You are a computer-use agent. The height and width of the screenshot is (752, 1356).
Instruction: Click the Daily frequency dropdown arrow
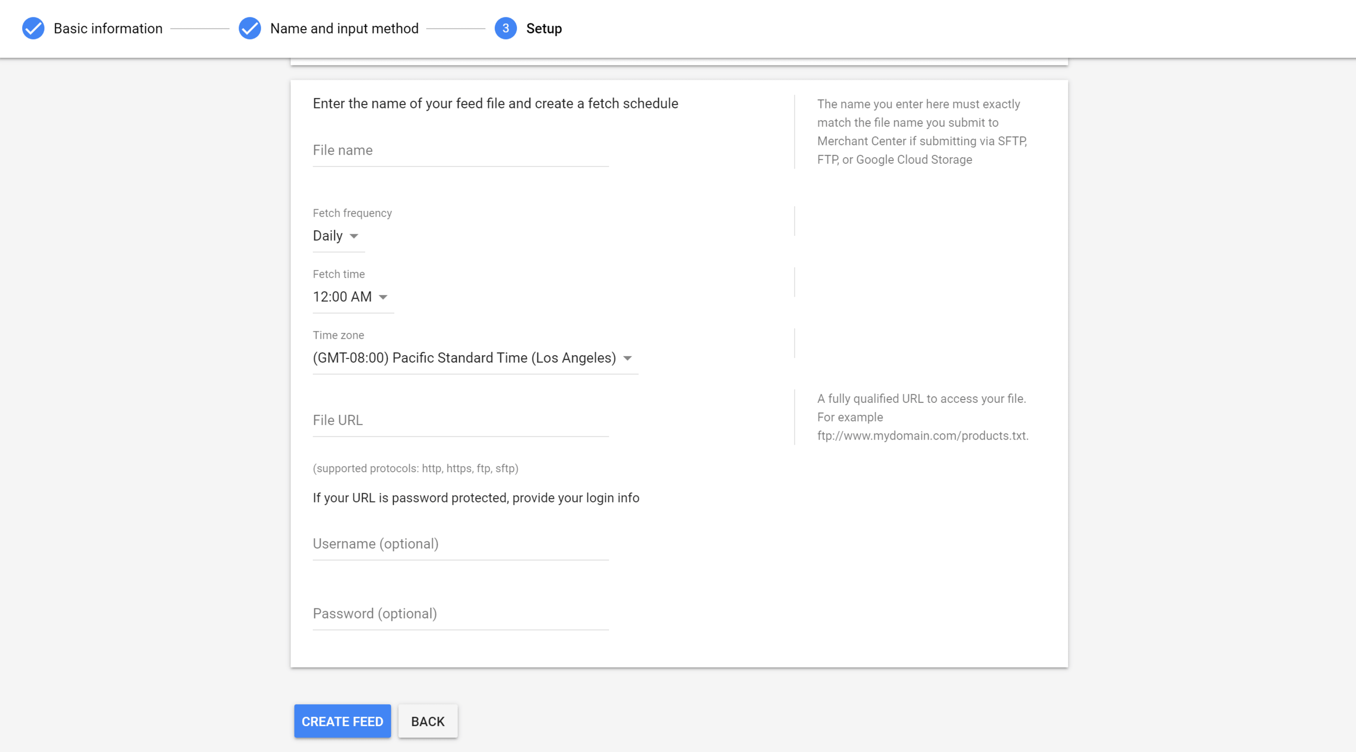pyautogui.click(x=354, y=236)
